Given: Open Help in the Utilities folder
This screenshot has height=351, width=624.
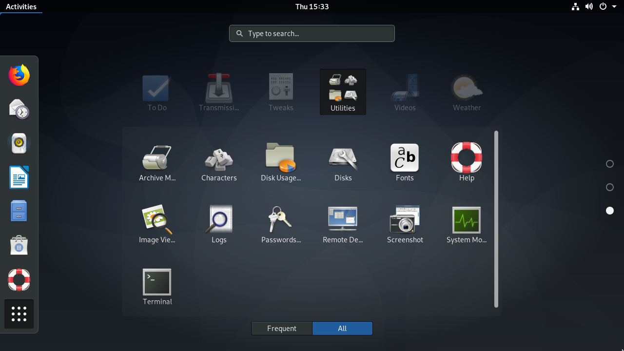Looking at the screenshot, I should pyautogui.click(x=467, y=163).
